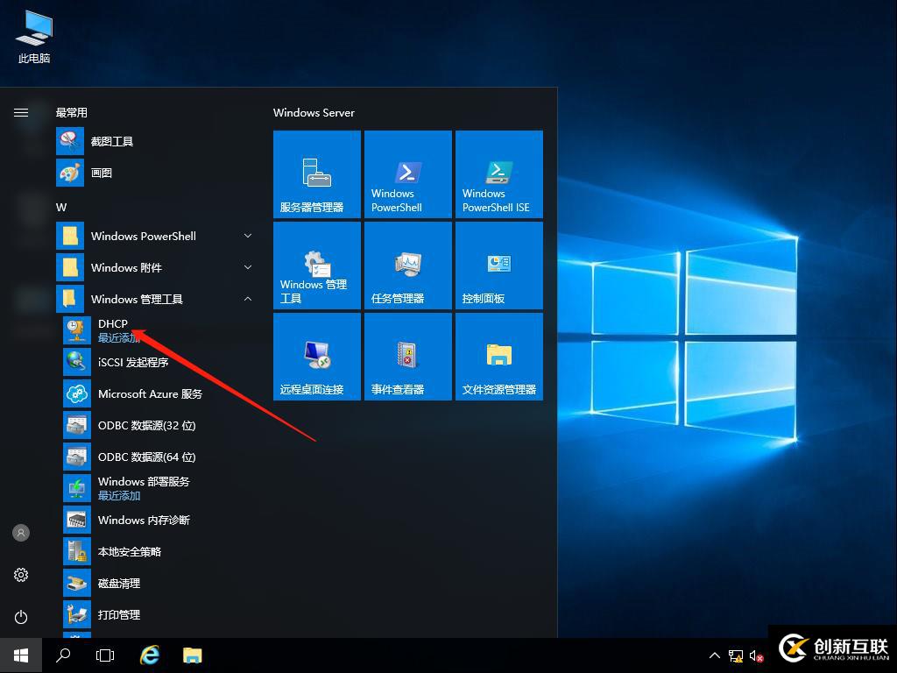Open 此电脑 desktop icon
The image size is (897, 673).
tap(34, 38)
